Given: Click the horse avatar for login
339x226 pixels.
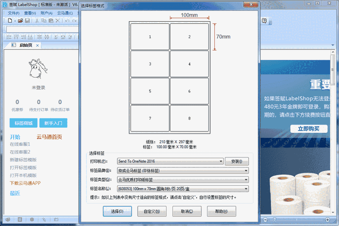Looking at the screenshot, I should (38, 69).
